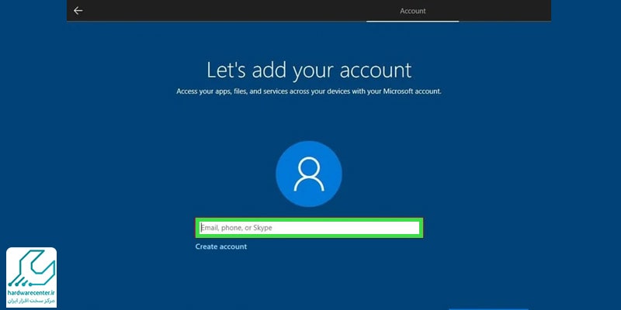Open the Create account link
This screenshot has height=310, width=621.
pos(221,246)
